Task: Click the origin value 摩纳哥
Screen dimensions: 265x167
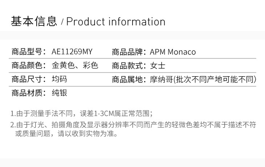Action: (161, 79)
